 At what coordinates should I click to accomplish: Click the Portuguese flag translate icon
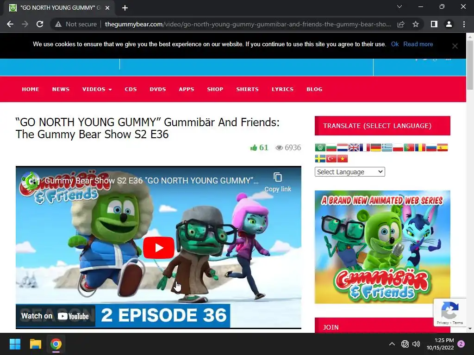[x=409, y=147]
